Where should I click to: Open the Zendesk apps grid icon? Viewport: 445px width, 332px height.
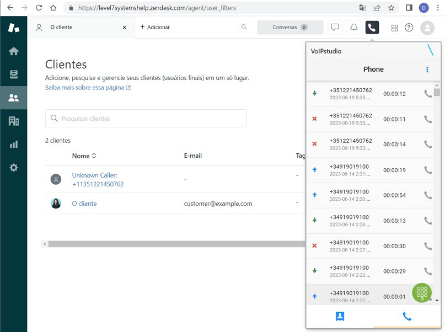point(394,28)
